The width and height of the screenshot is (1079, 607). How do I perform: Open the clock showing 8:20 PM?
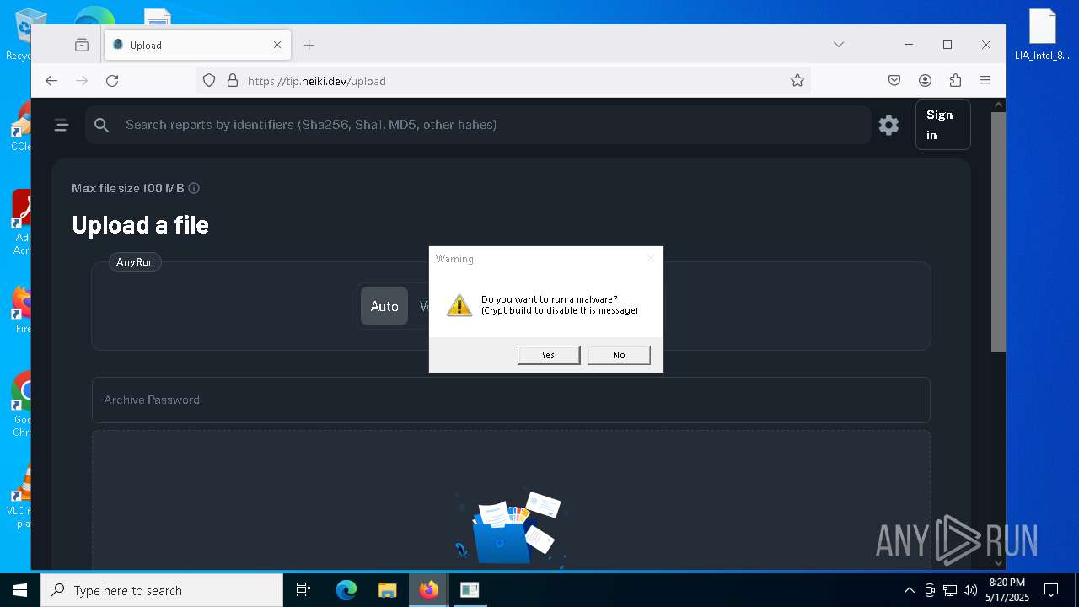pyautogui.click(x=1007, y=590)
